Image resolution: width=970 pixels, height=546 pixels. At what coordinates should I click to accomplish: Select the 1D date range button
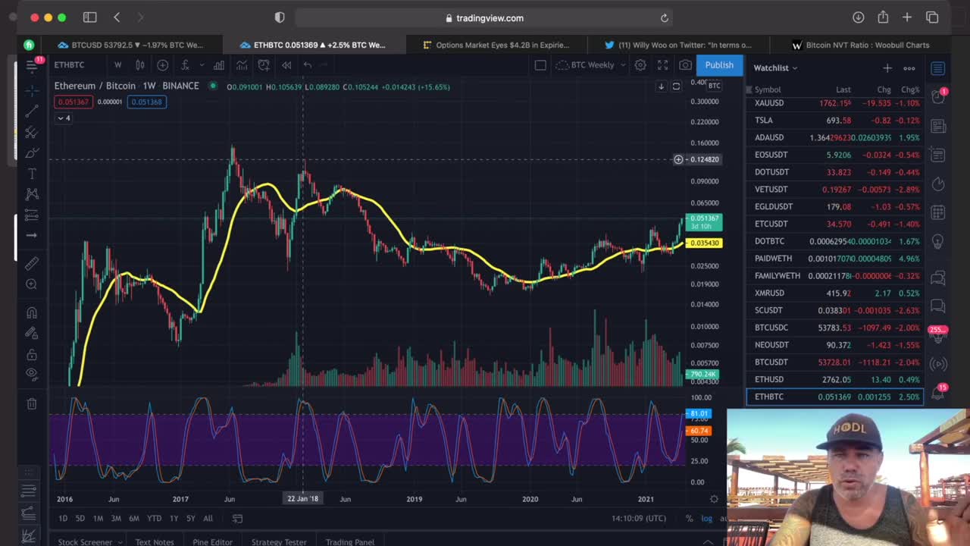(x=63, y=519)
